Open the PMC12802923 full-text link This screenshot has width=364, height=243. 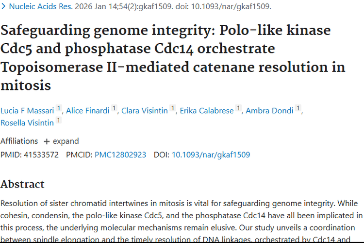tap(120, 155)
